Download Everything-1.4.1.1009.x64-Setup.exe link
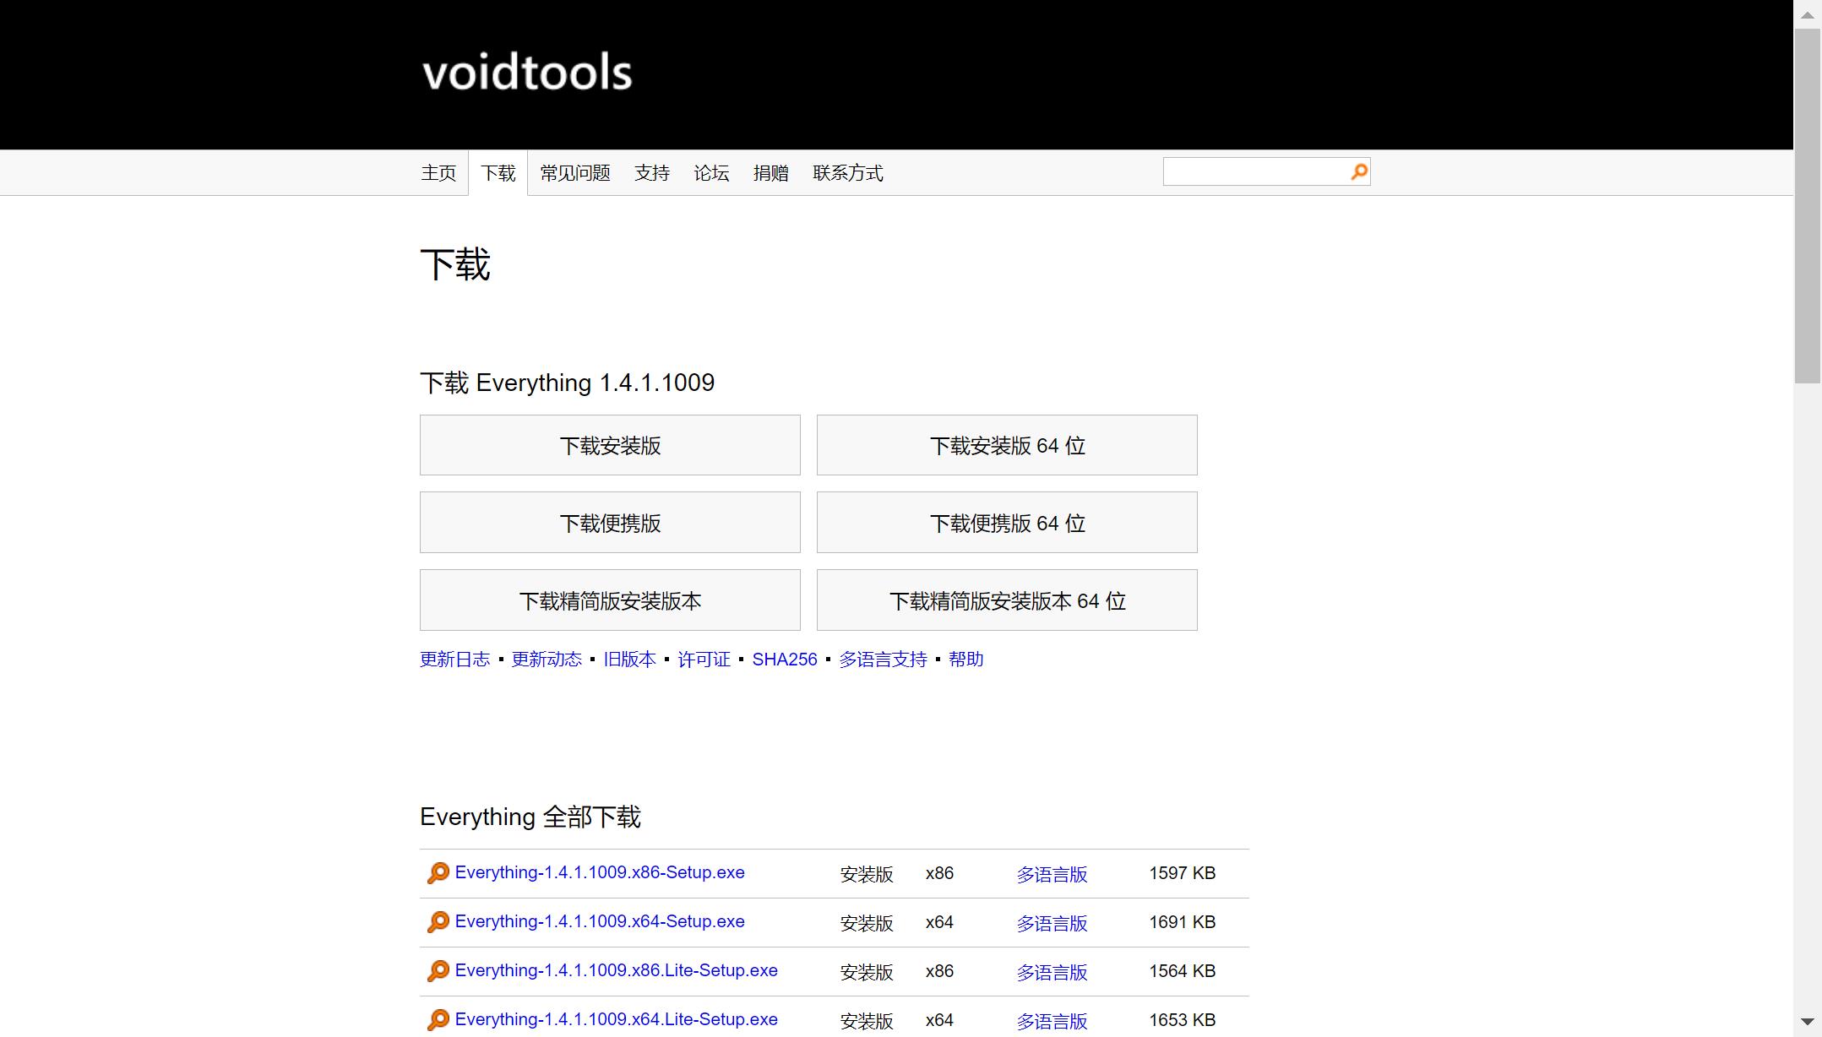The height and width of the screenshot is (1037, 1822). click(x=600, y=921)
